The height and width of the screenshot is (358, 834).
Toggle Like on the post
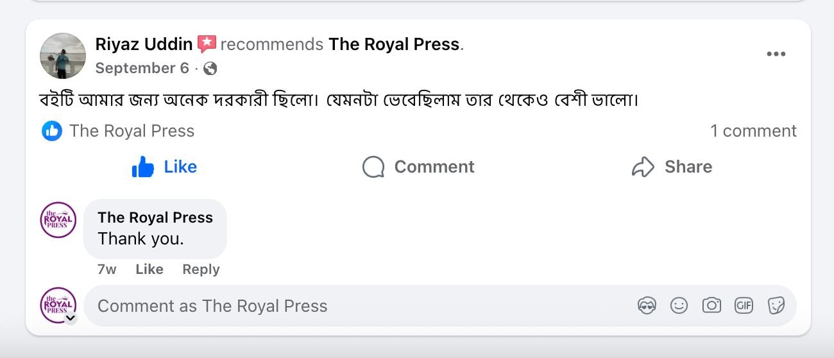point(164,167)
